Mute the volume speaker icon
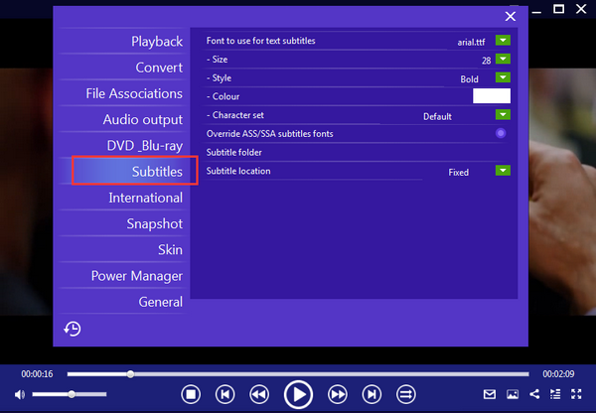 click(21, 394)
